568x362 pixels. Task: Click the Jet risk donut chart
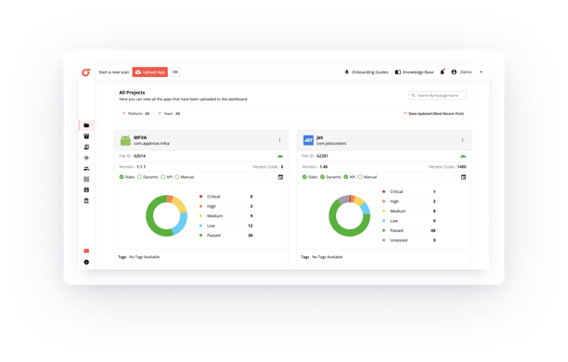350,216
